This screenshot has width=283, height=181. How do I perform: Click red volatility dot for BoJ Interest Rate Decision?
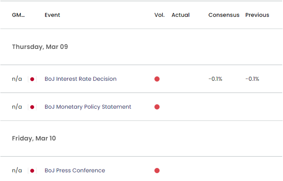157,79
